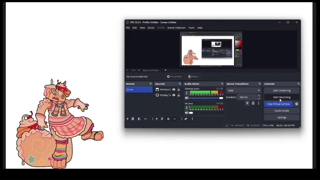Open the Scene Collection menu
Viewport: 320px width, 180px height.
pyautogui.click(x=176, y=28)
